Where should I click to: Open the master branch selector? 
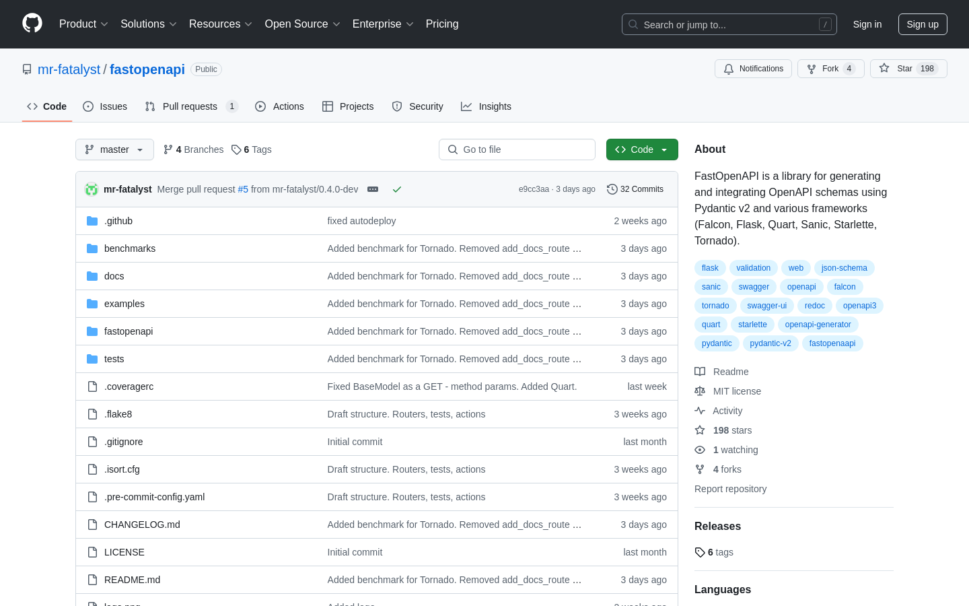[114, 149]
